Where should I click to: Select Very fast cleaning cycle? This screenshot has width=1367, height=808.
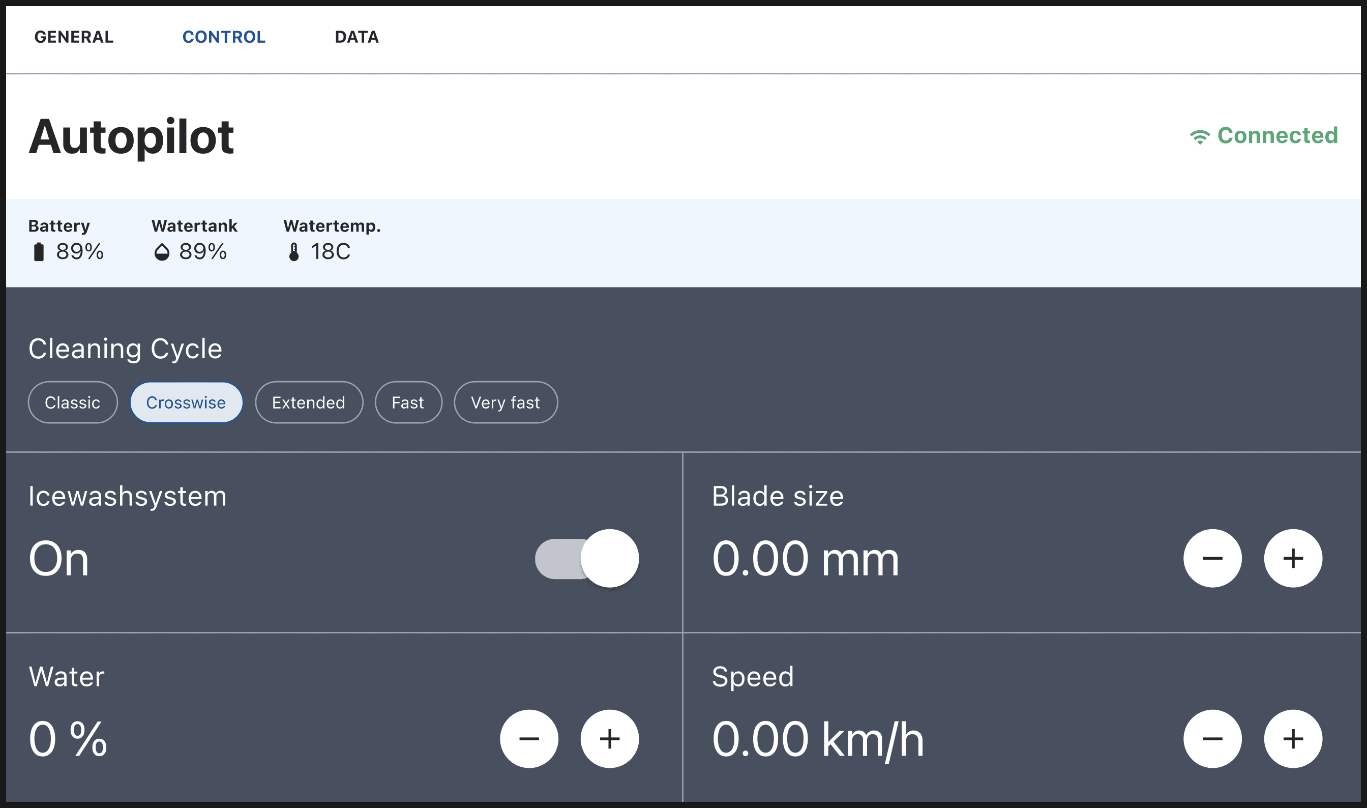click(x=506, y=402)
